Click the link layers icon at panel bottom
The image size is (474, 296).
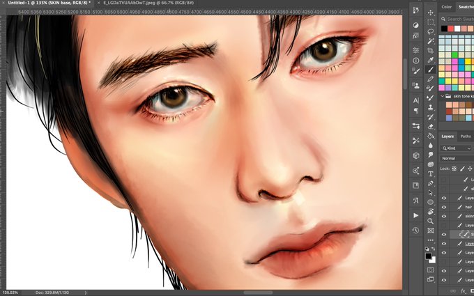[x=452, y=291]
